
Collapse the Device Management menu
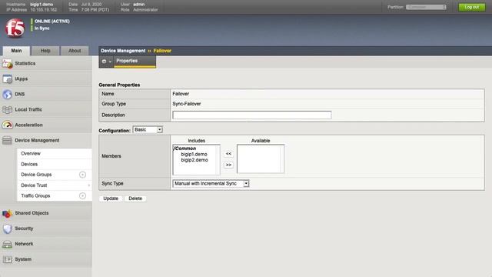pyautogui.click(x=37, y=140)
